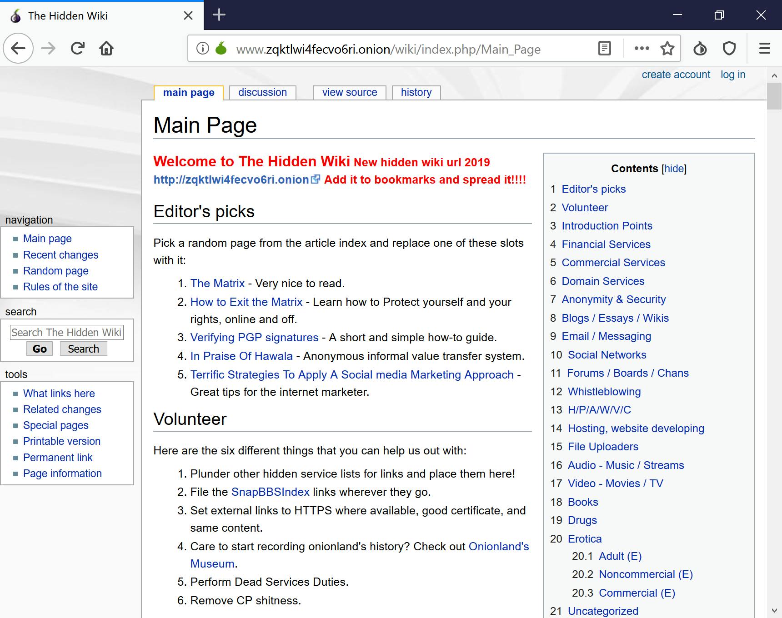
Task: Open the Tor onion circuit button
Action: (700, 48)
